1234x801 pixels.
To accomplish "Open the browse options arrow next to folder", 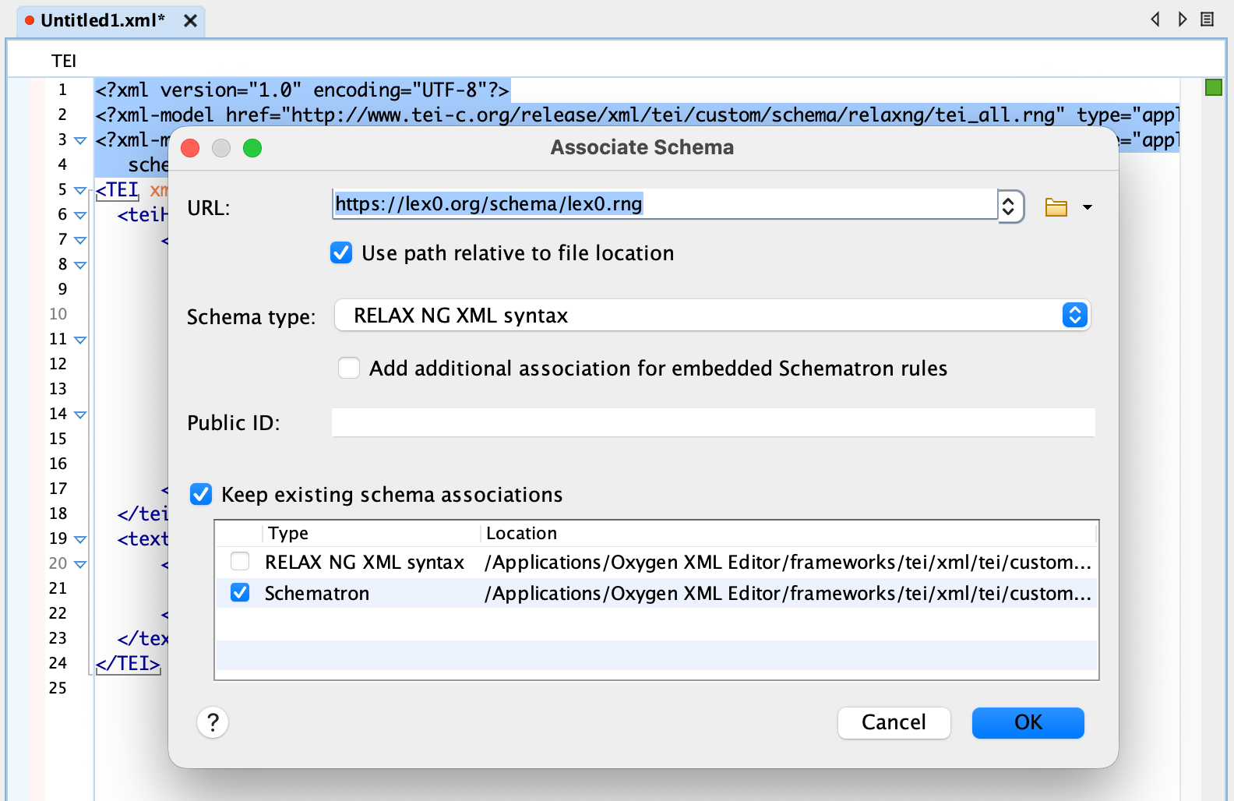I will (x=1088, y=207).
